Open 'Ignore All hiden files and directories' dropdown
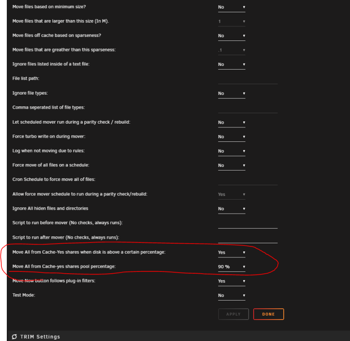Screen dimensions: 350x341 click(231, 209)
